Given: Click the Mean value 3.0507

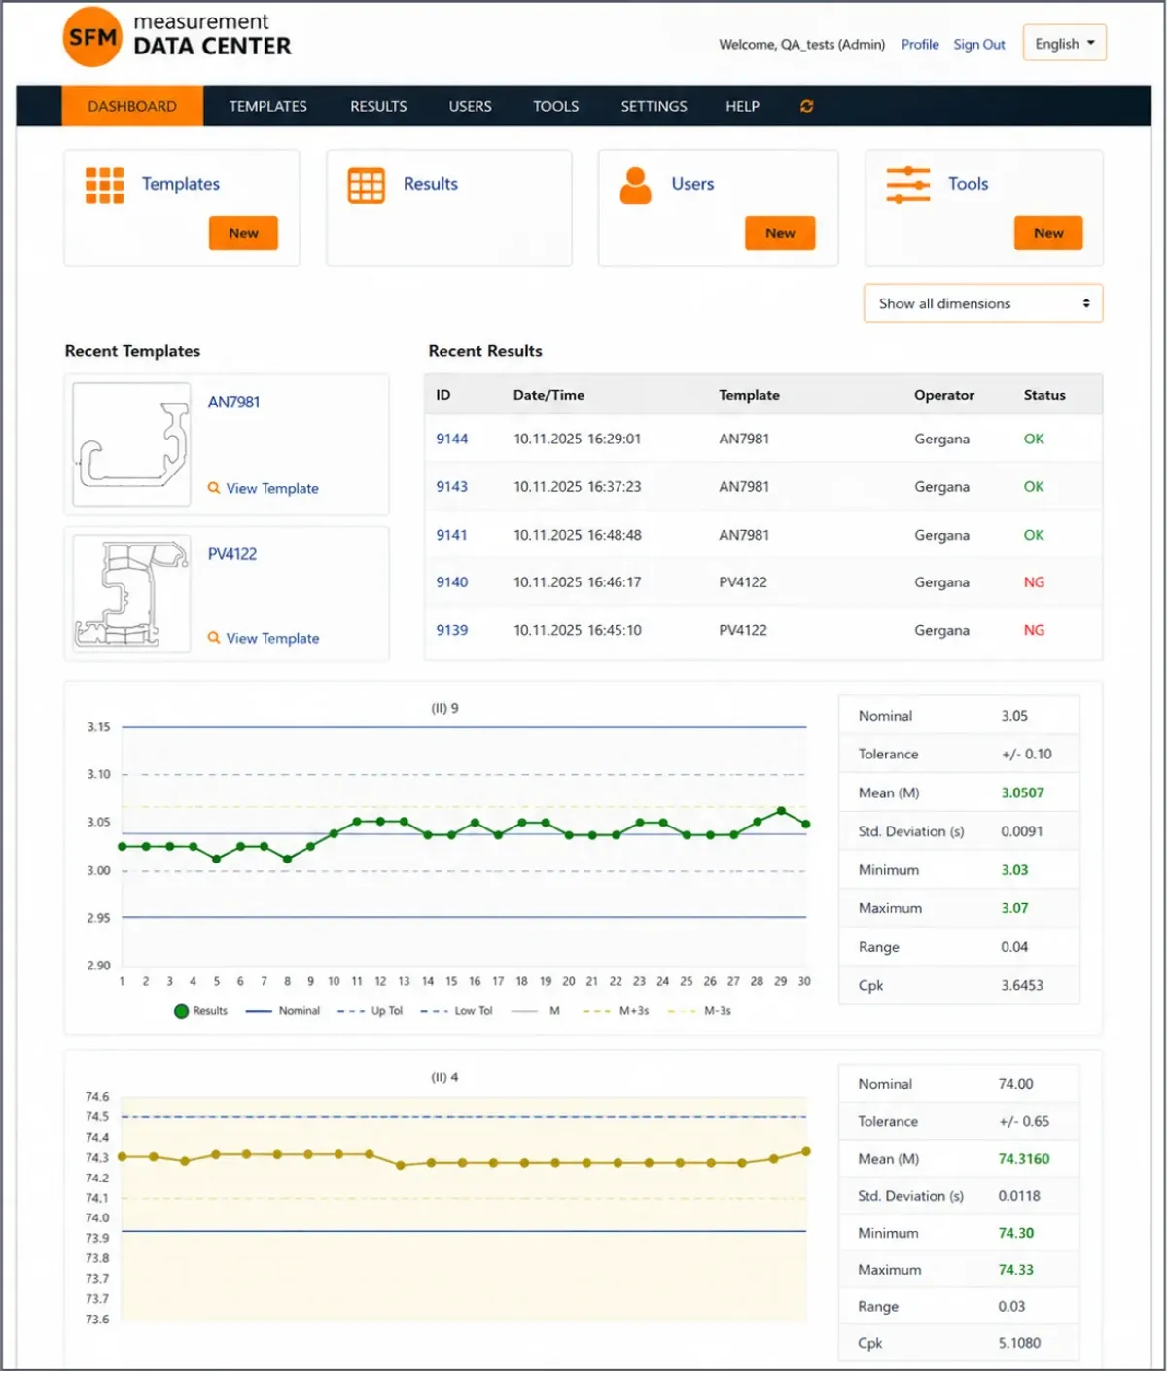Looking at the screenshot, I should point(1022,793).
